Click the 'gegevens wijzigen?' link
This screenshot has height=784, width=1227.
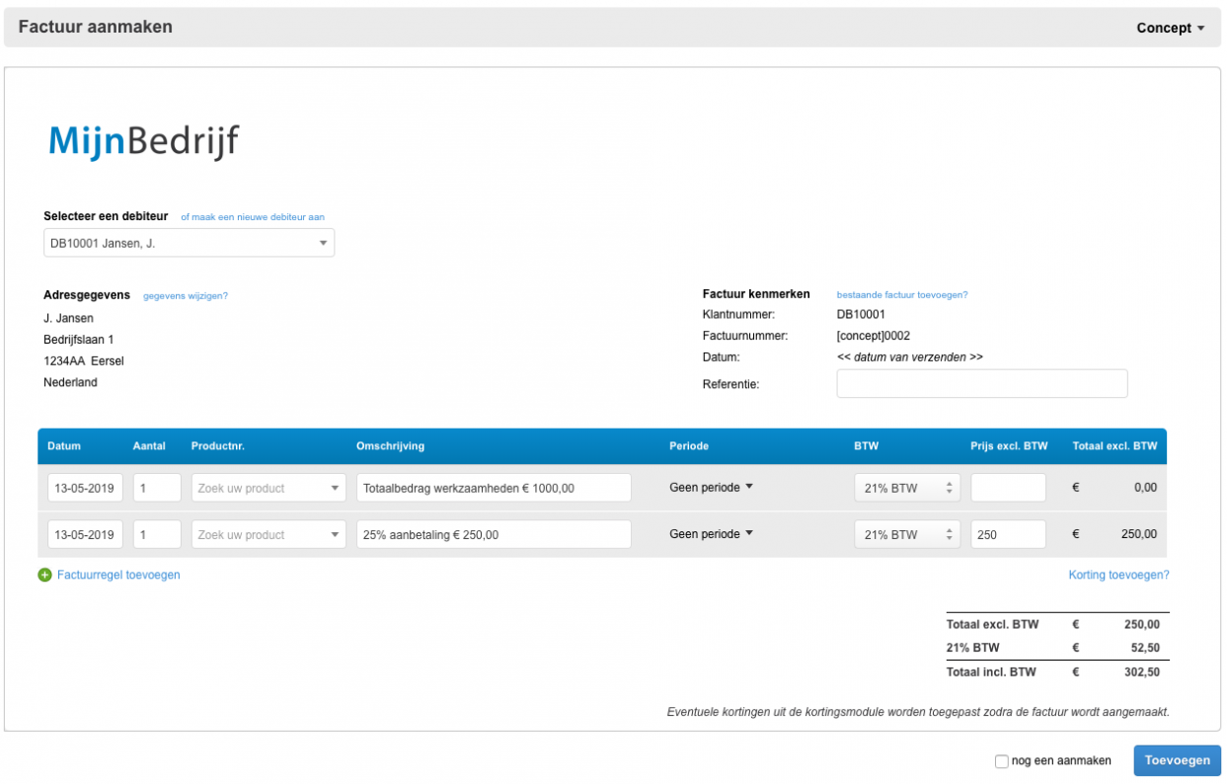(x=186, y=295)
